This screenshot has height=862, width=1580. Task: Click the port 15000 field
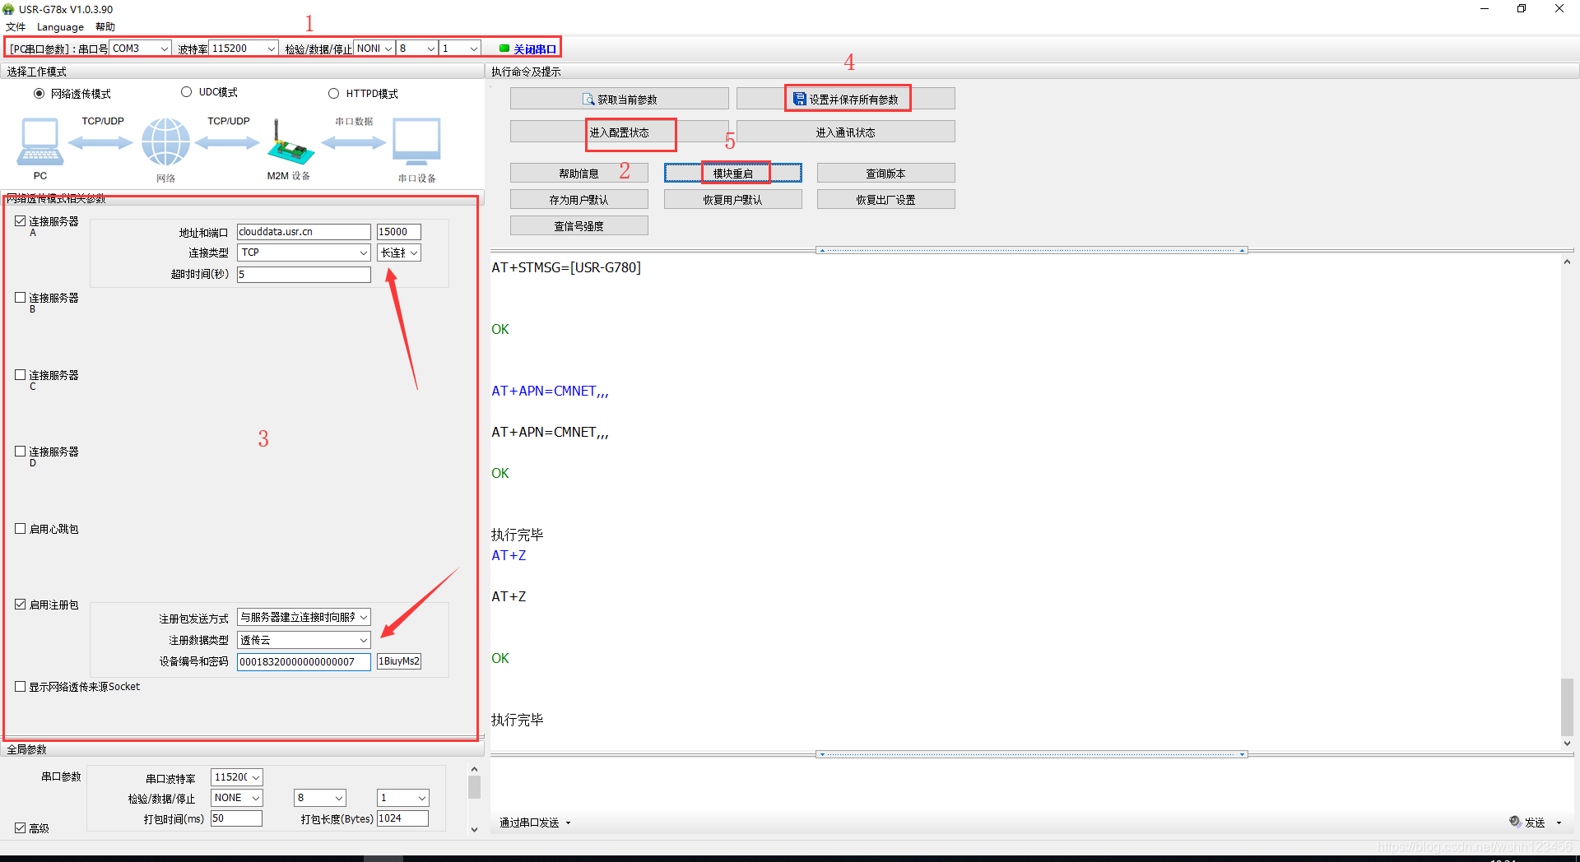pos(399,232)
